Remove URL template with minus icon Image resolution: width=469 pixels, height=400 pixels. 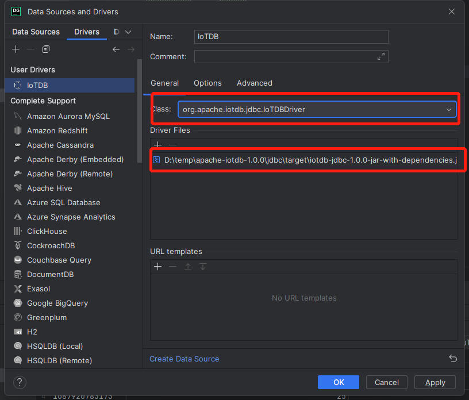172,266
